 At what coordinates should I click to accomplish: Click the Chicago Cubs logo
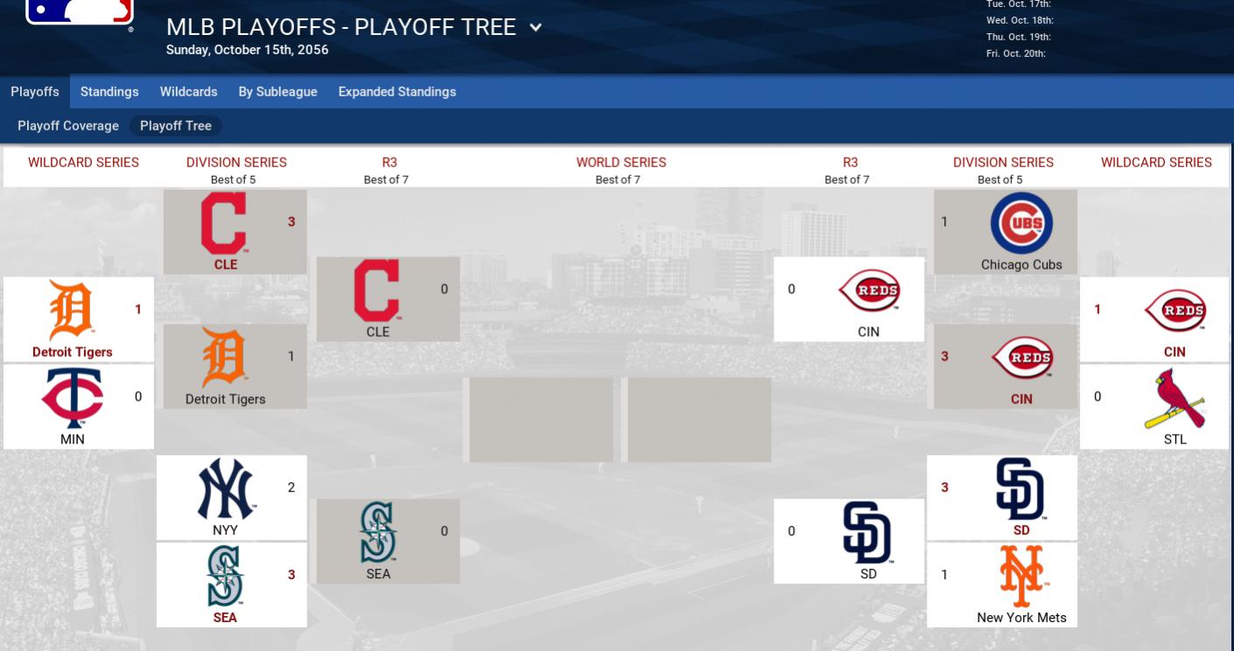point(1020,224)
